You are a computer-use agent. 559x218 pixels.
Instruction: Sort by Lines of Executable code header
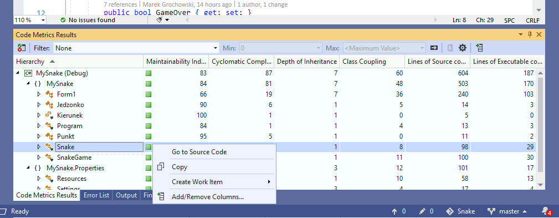507,62
